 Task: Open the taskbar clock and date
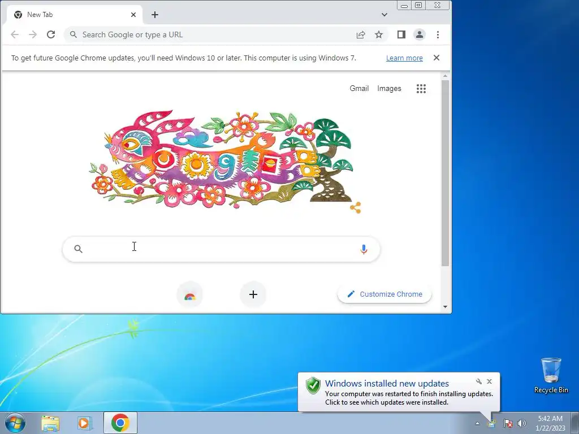[550, 423]
